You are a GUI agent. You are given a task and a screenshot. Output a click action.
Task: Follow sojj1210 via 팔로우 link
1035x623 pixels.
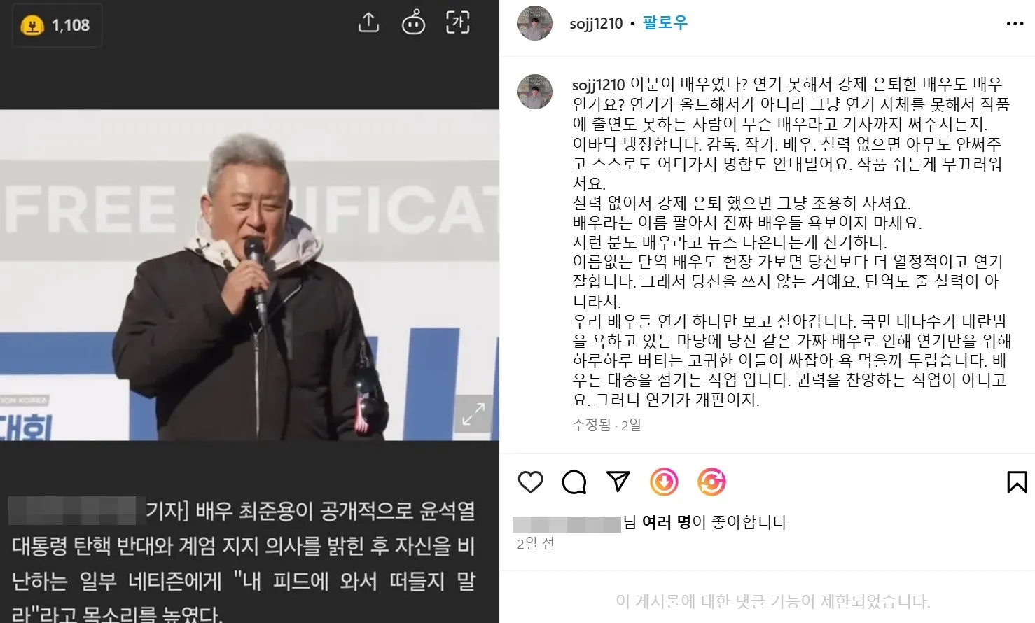tap(665, 23)
